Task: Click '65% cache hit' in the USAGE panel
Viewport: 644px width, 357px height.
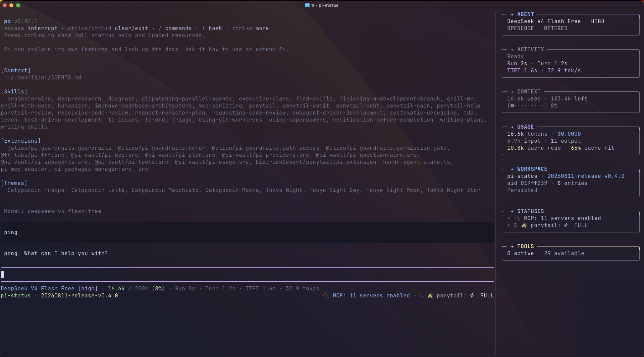Action: coord(593,148)
